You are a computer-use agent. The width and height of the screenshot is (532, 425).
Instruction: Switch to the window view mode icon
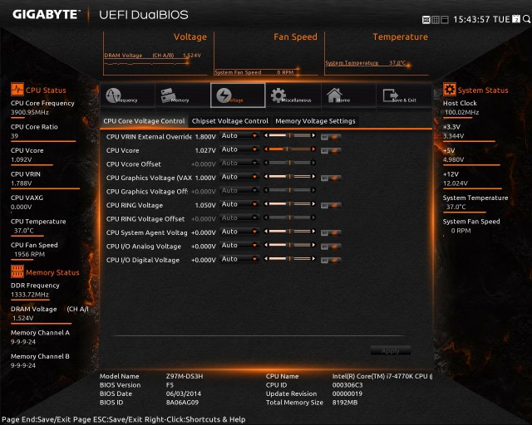[444, 20]
